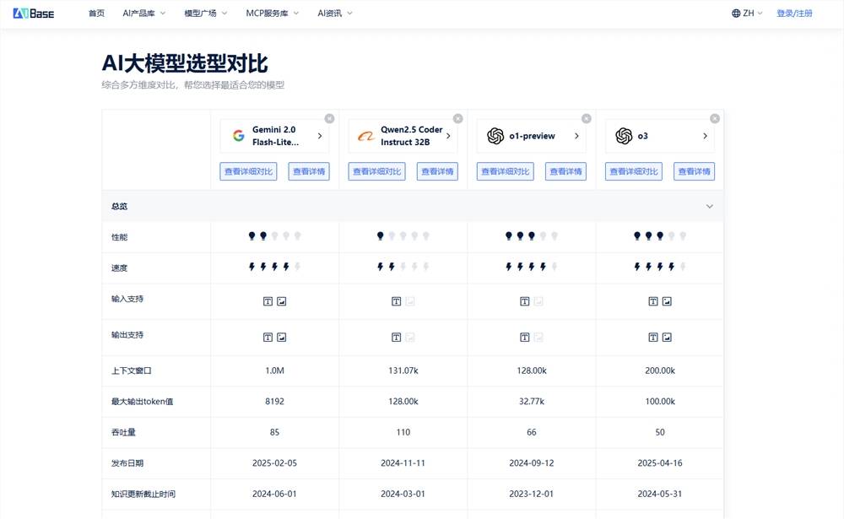The width and height of the screenshot is (844, 519).
Task: Collapse the 总览 section chevron
Action: pyautogui.click(x=710, y=206)
